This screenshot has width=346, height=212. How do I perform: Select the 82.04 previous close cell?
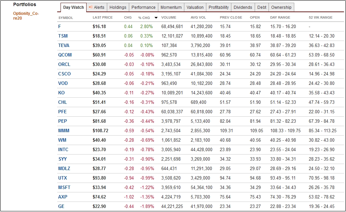[x=225, y=121]
